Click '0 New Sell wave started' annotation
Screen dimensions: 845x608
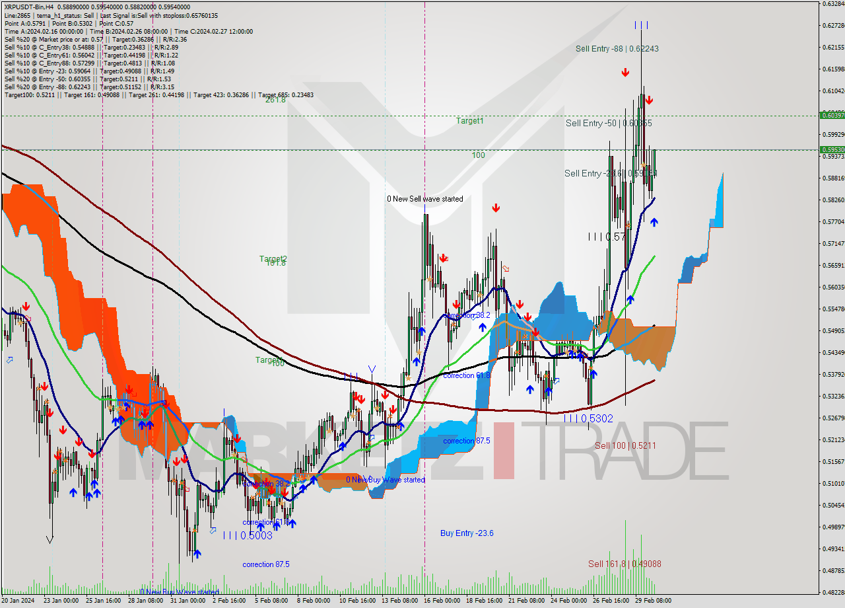coord(424,199)
